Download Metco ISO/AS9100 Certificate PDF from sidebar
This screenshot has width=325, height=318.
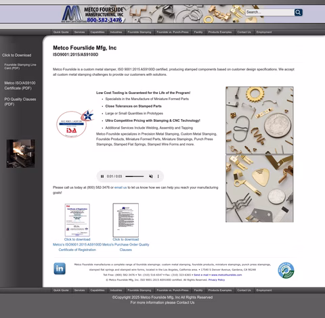coord(20,85)
